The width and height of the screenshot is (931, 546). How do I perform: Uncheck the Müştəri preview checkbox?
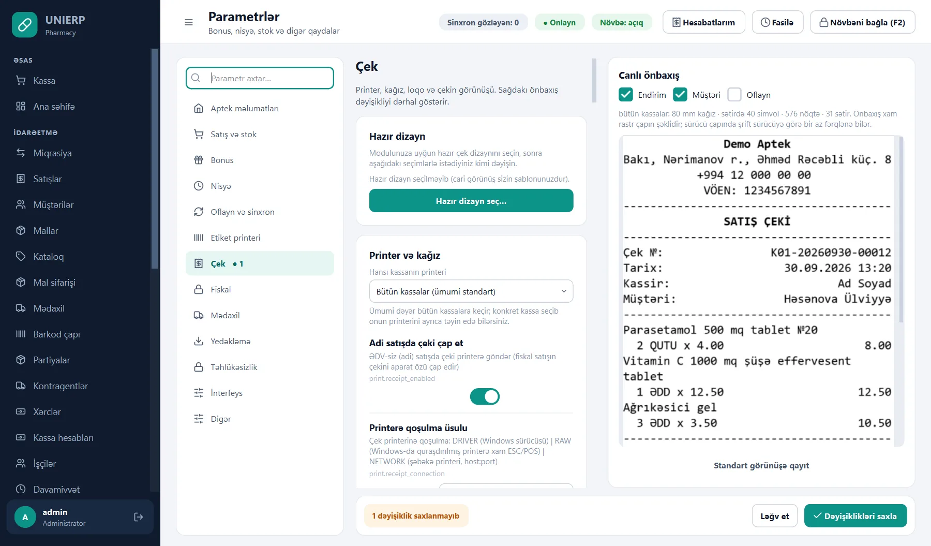pyautogui.click(x=680, y=95)
